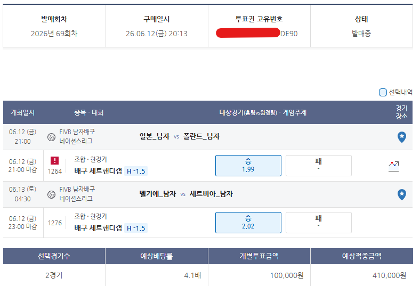
Task: Select 승 2.02 for Belgium match
Action: pyautogui.click(x=248, y=223)
